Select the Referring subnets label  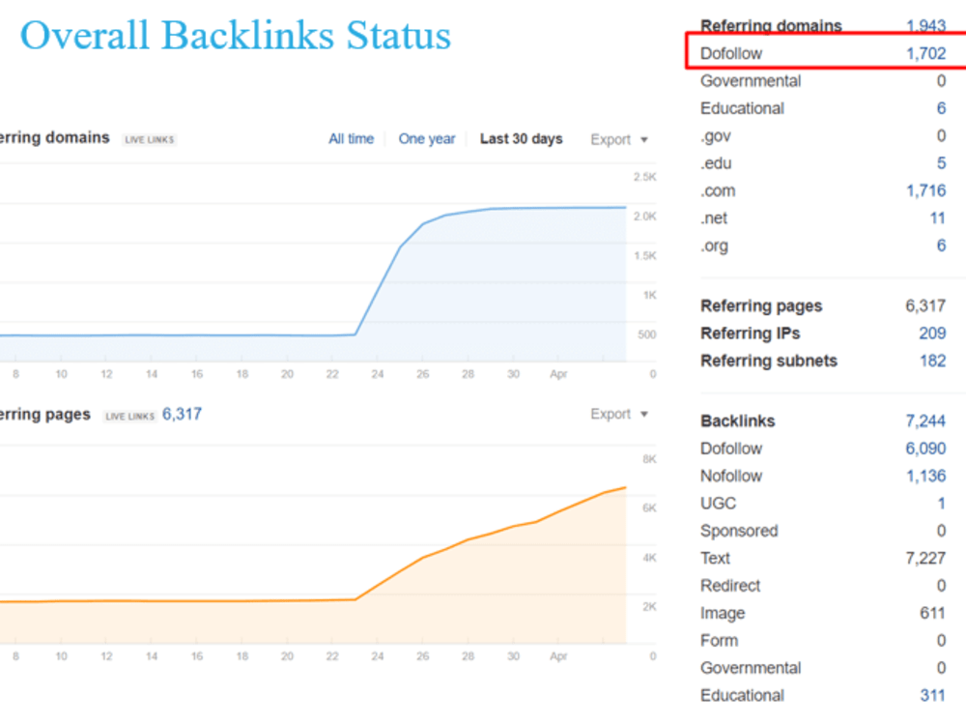click(x=769, y=361)
